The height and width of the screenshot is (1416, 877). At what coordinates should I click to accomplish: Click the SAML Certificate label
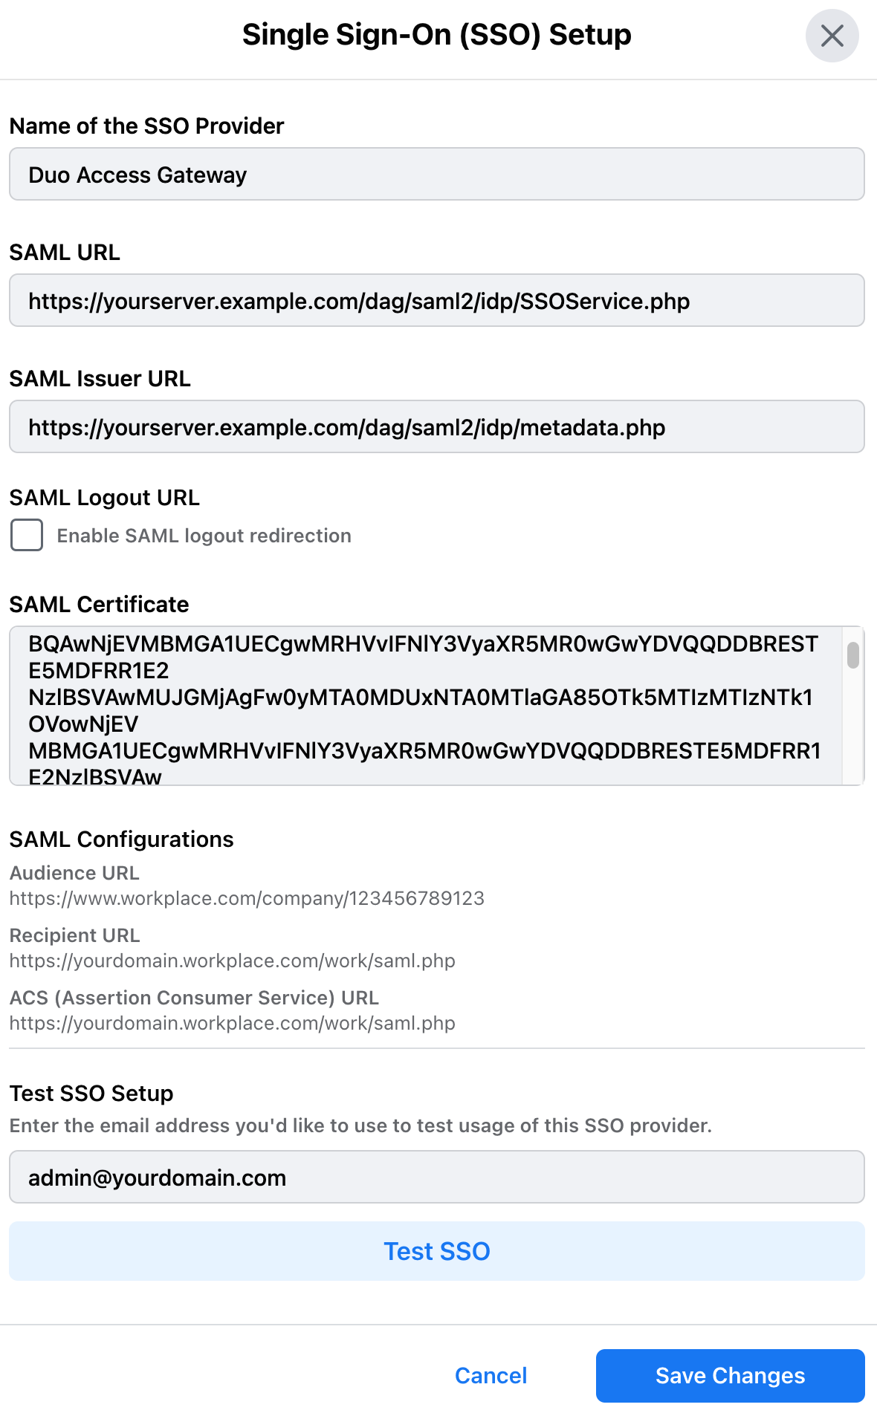[x=99, y=605]
